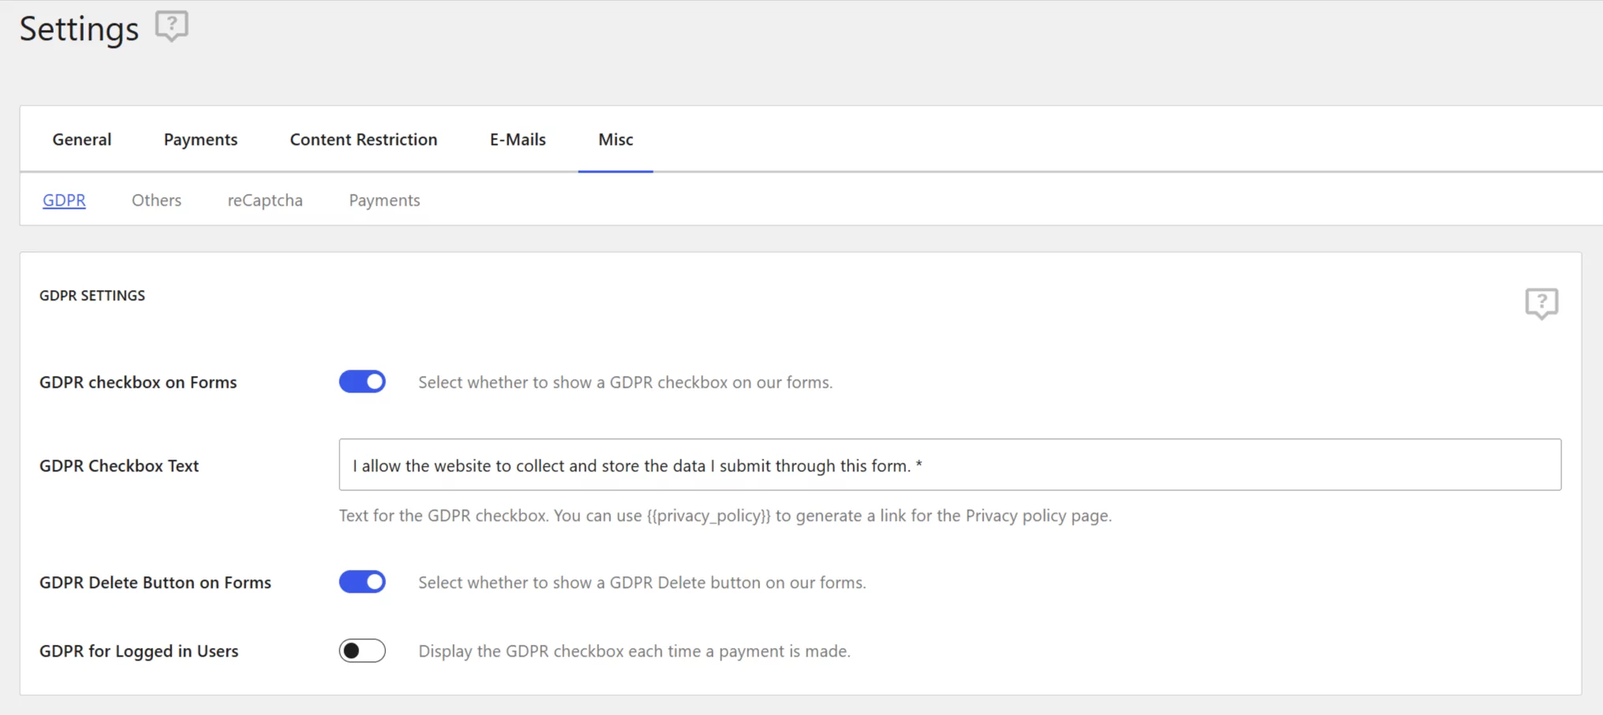Click the GDPR Delete Button on Forms label
The image size is (1603, 715).
[x=155, y=583]
